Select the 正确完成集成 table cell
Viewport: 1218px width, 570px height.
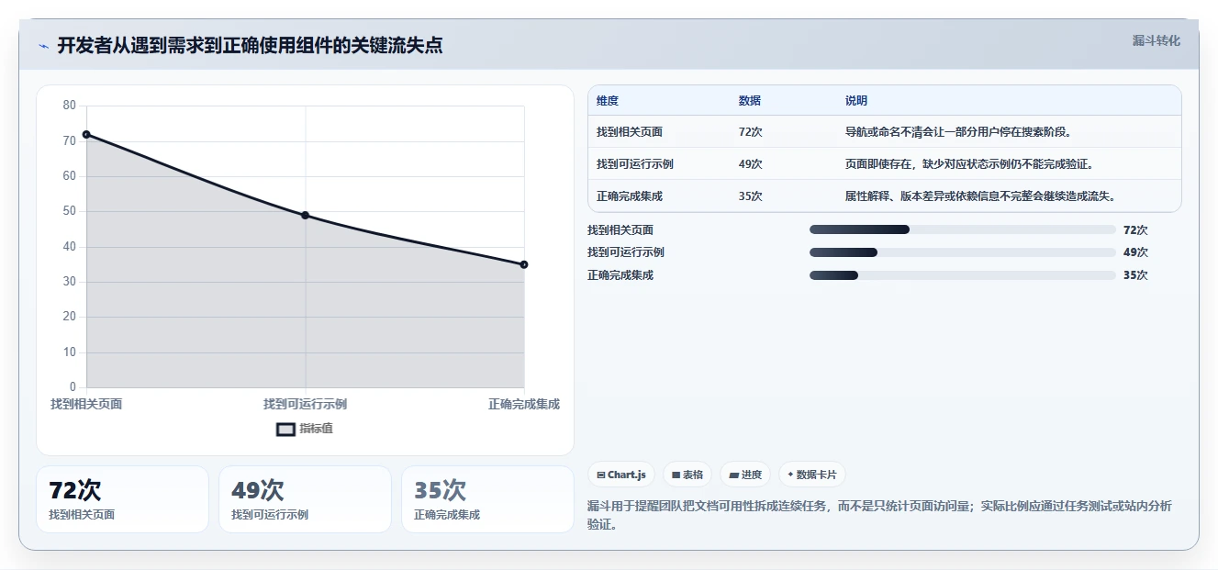pyautogui.click(x=630, y=196)
